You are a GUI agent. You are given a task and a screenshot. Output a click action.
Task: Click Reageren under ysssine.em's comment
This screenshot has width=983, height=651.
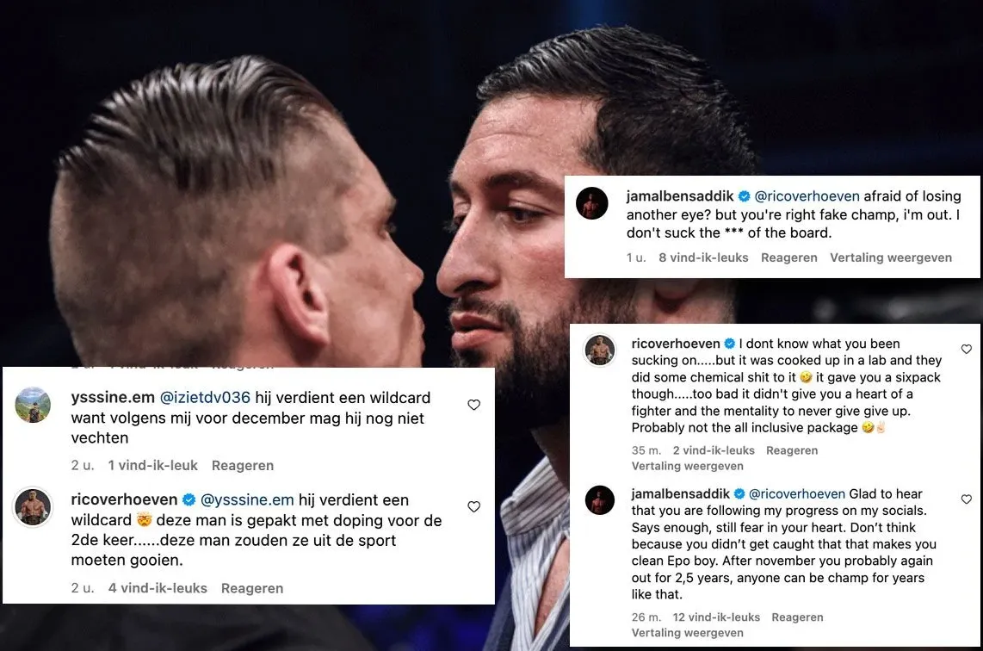(x=243, y=465)
